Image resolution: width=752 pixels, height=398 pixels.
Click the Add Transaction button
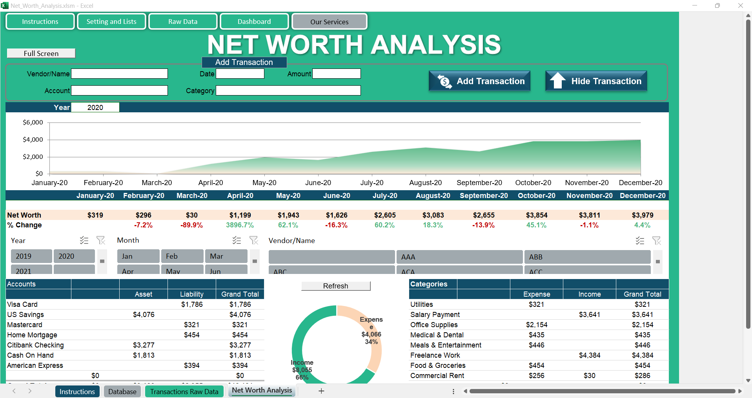click(x=479, y=81)
